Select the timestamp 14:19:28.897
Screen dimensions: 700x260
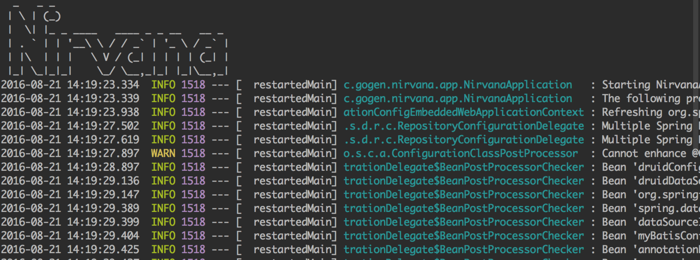[103, 167]
